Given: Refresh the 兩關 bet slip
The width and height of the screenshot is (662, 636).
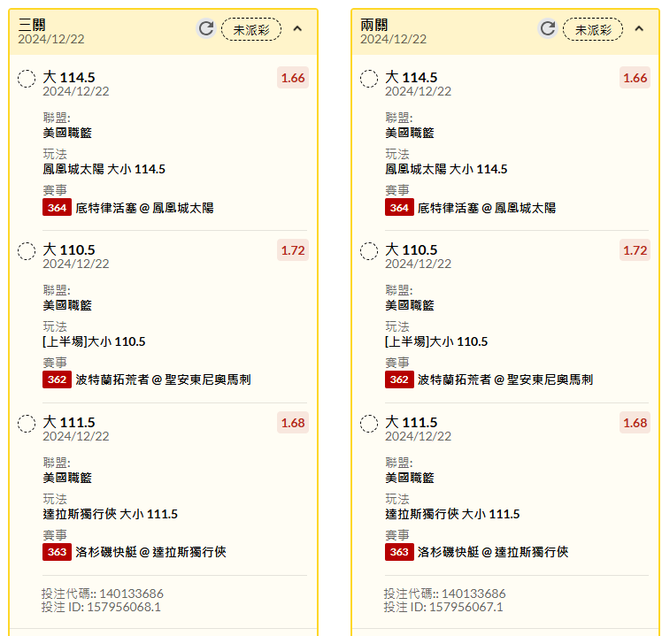Looking at the screenshot, I should [548, 28].
